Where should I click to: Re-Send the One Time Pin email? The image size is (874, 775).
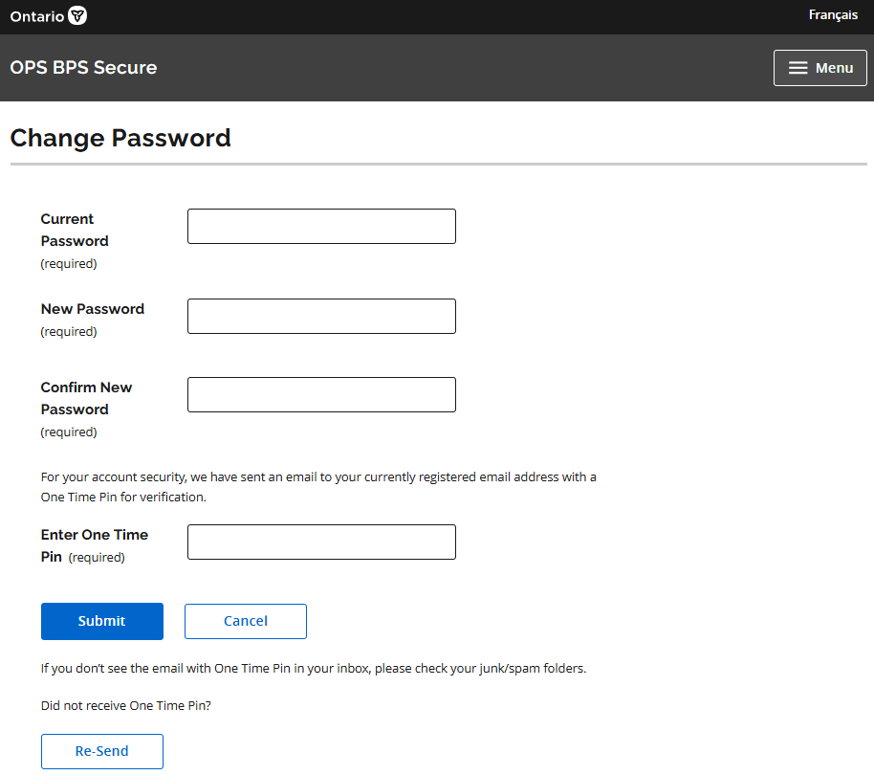[101, 751]
